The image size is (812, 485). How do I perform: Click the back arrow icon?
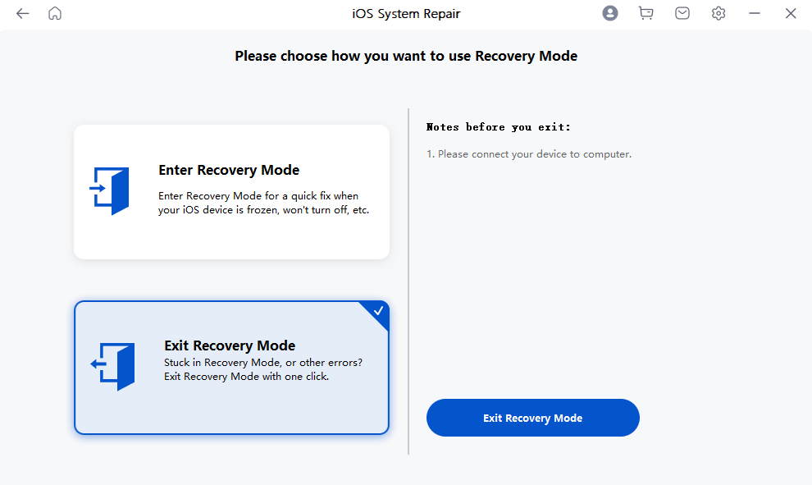[22, 14]
